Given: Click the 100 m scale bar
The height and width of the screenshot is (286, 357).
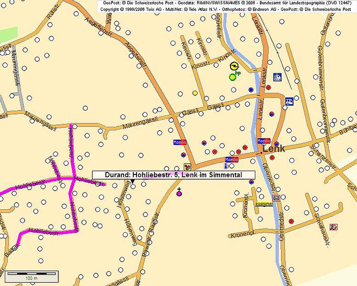Looking at the screenshot, I should (x=31, y=276).
